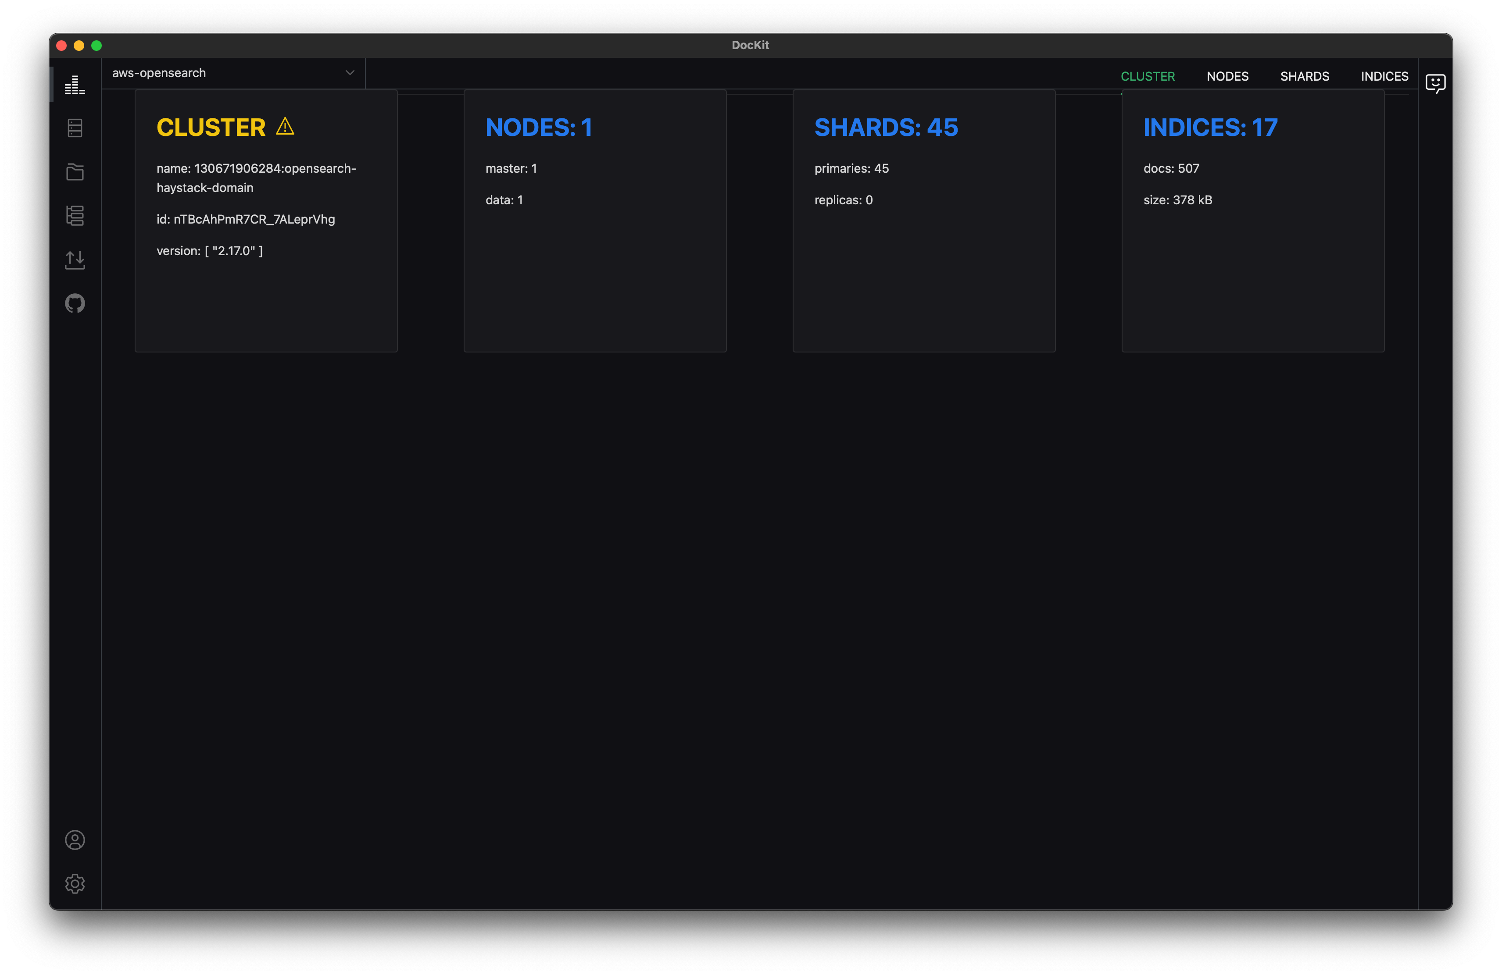The height and width of the screenshot is (975, 1502).
Task: Open the user account profile icon
Action: 75,840
